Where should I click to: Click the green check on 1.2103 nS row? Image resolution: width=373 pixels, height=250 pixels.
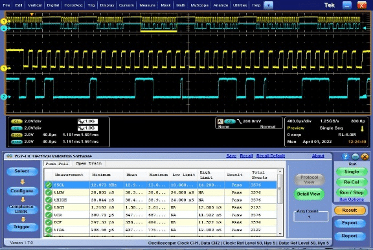(49, 207)
